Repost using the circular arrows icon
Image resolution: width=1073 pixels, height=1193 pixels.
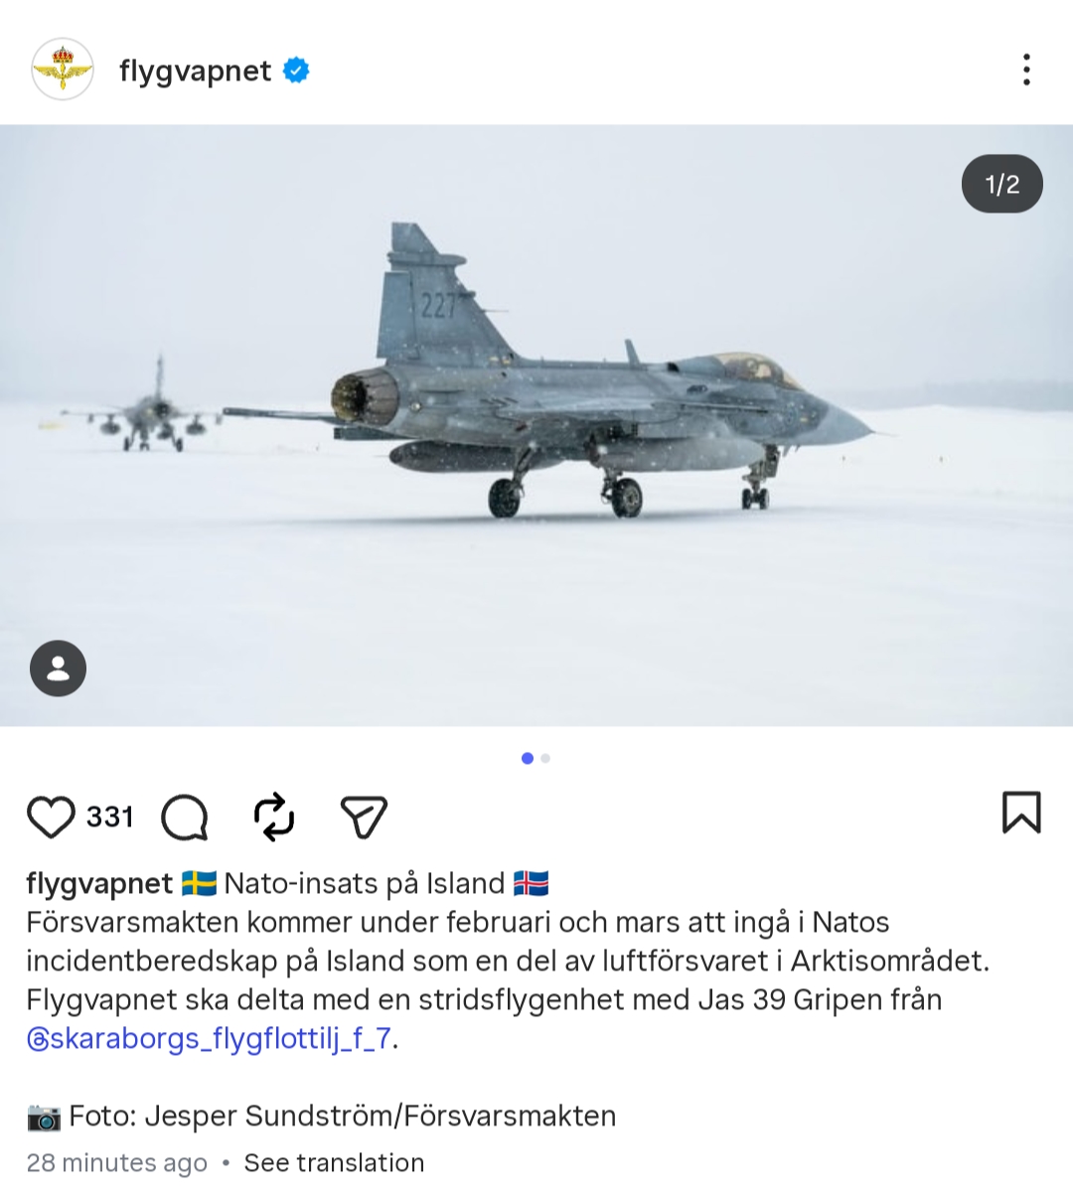point(274,817)
